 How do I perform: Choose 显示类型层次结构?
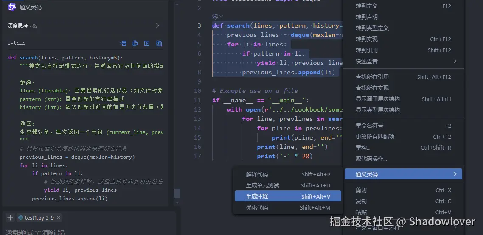click(403, 110)
